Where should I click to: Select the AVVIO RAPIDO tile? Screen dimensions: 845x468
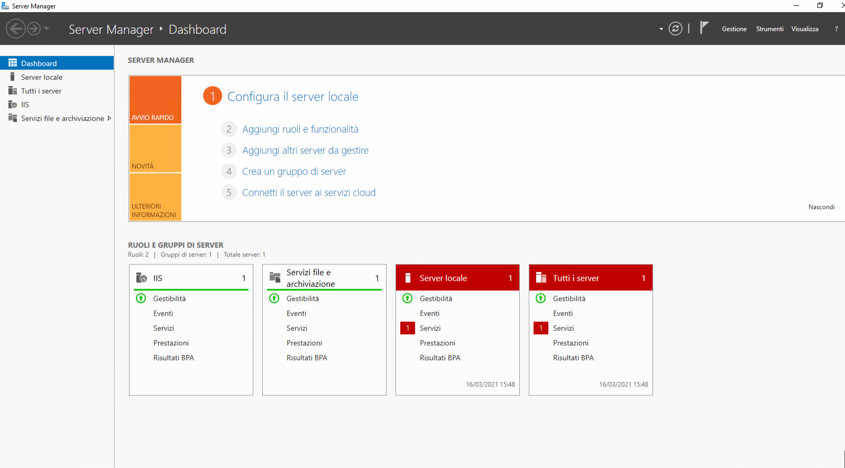[x=155, y=100]
